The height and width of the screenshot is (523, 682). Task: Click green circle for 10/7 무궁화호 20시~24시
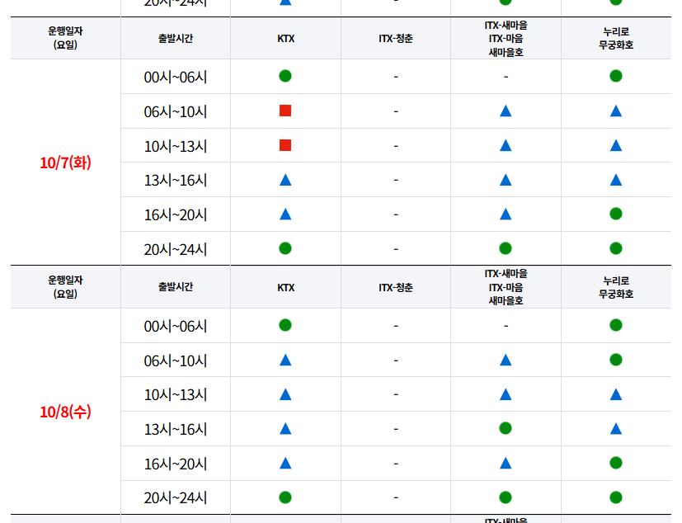pos(616,248)
